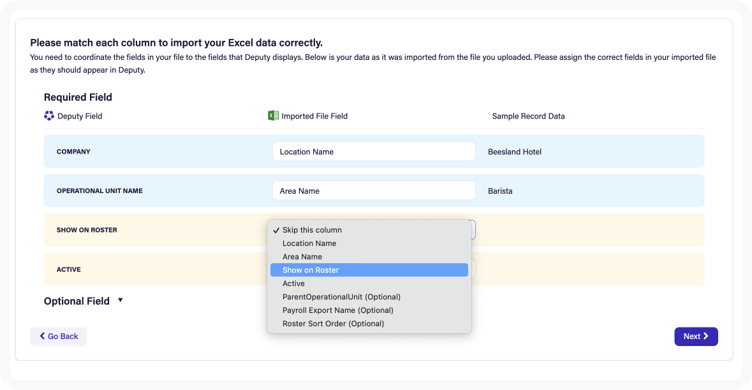This screenshot has width=752, height=390.
Task: Click the left chevron in Go Back
Action: 42,336
